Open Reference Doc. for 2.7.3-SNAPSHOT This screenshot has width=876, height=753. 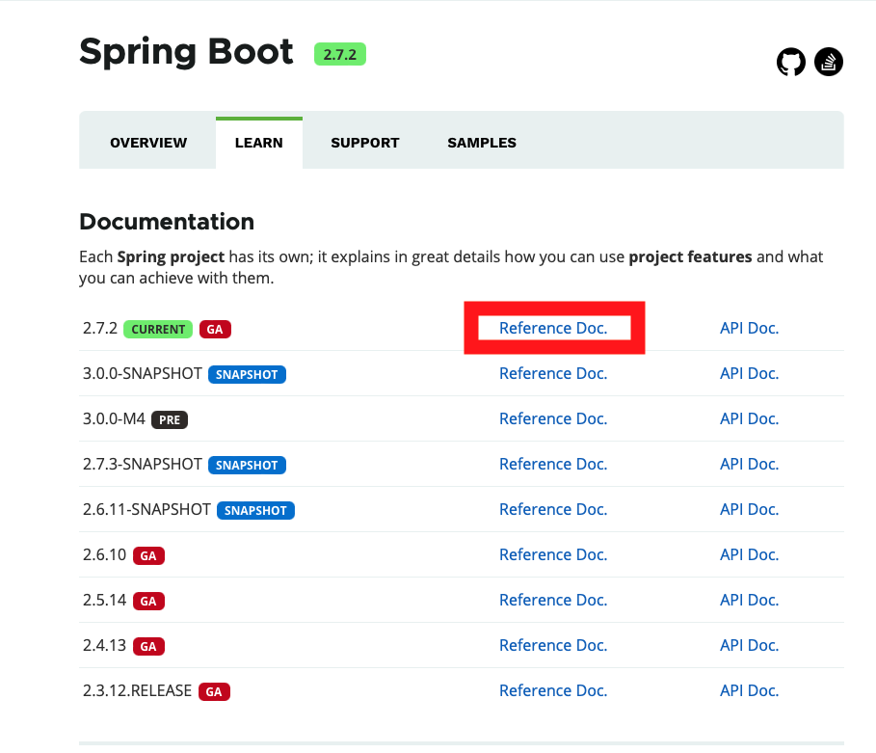click(x=553, y=464)
